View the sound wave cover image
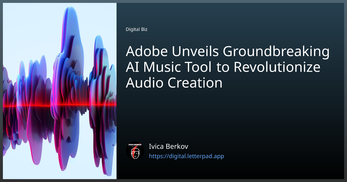The width and height of the screenshot is (347, 182). coord(60,91)
